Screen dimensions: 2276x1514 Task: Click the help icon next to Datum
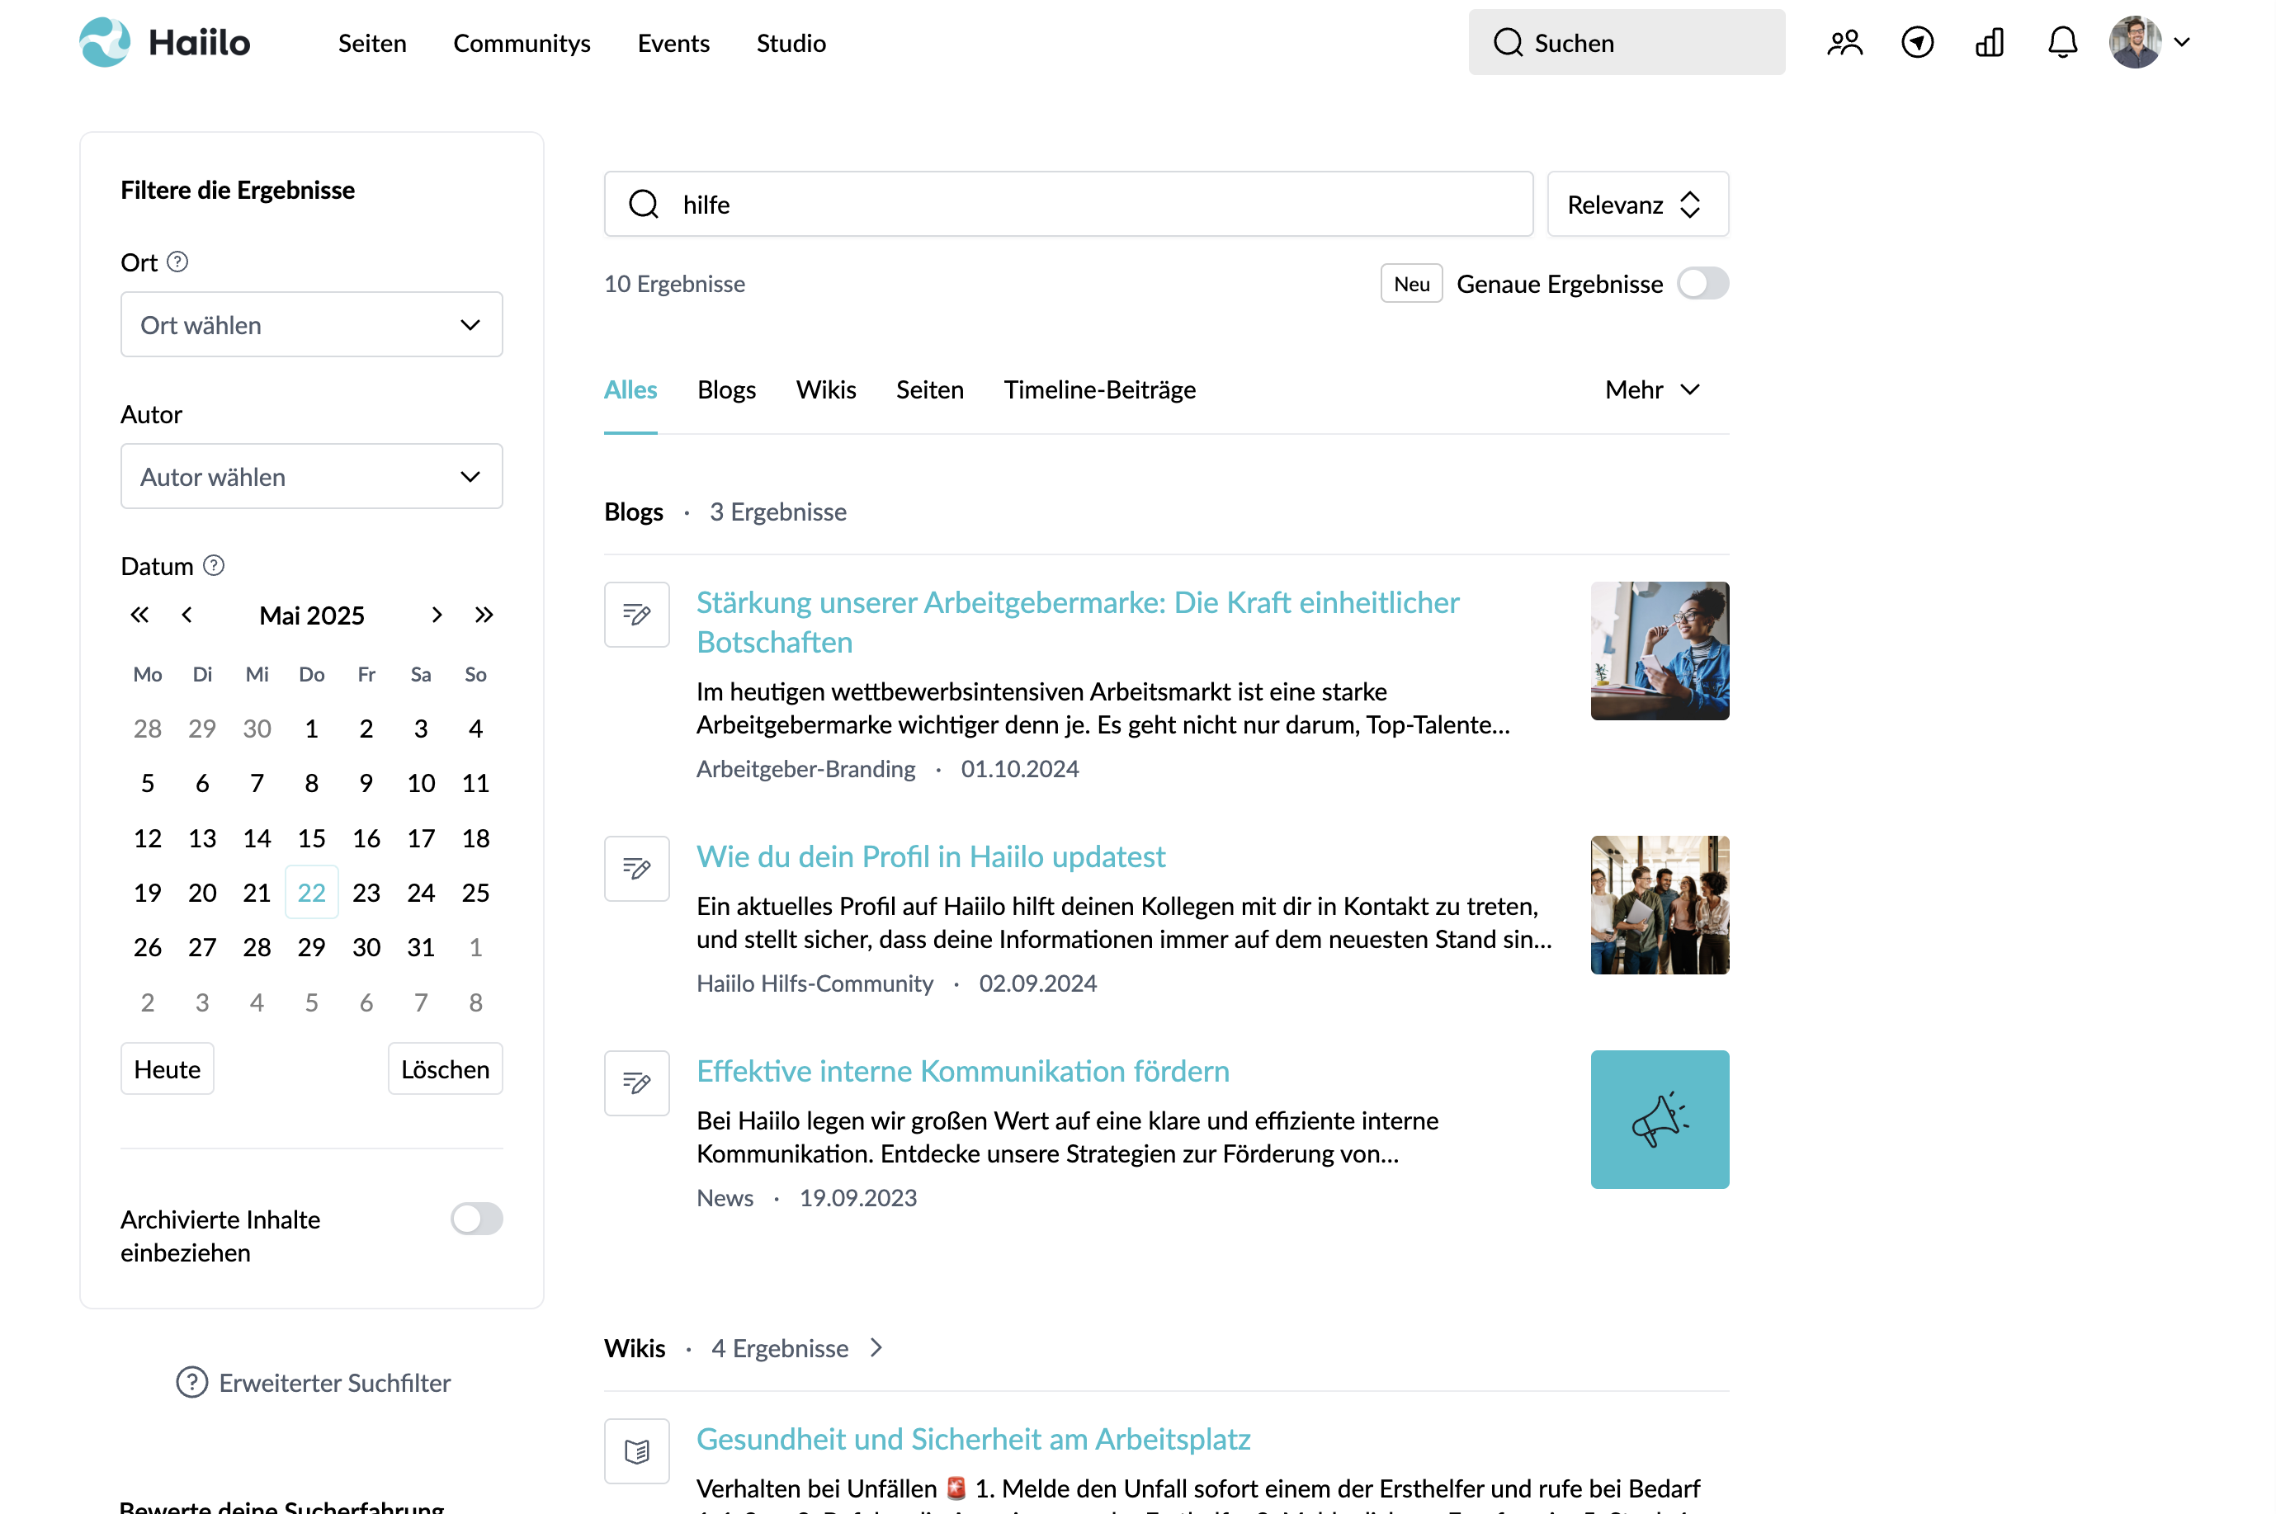214,565
